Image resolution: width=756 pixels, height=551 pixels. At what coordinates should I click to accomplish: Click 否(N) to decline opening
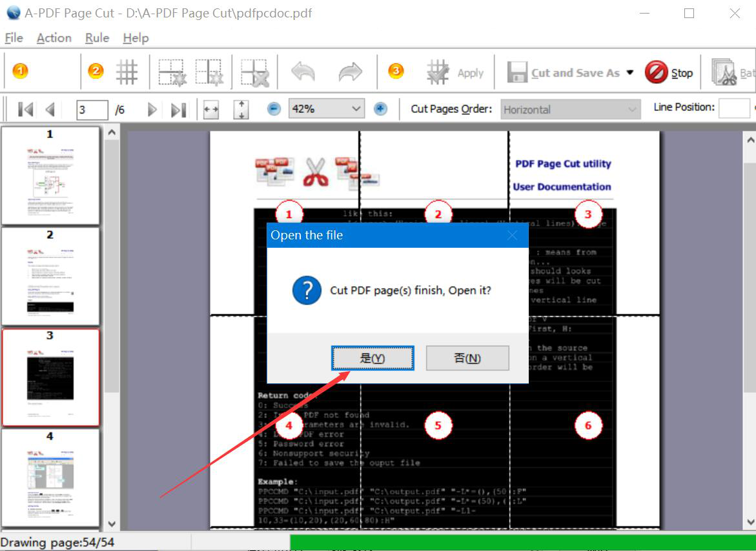pyautogui.click(x=467, y=358)
